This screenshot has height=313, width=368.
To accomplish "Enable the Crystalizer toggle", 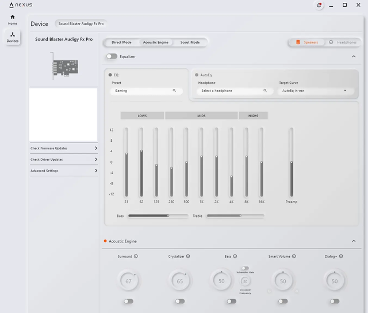I will tap(180, 302).
